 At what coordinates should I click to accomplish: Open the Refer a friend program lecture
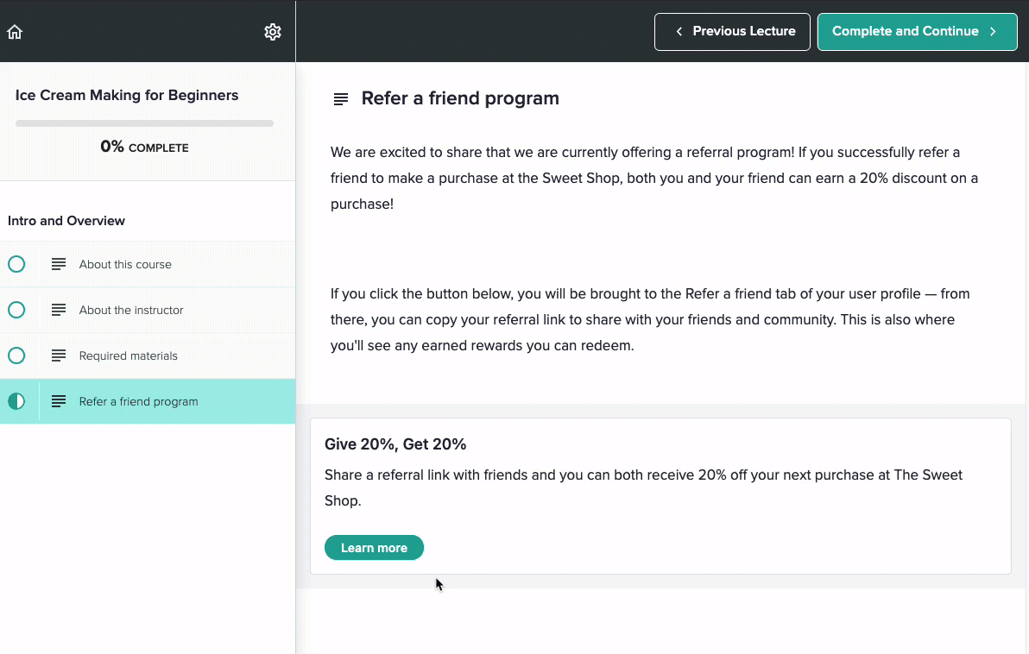click(x=138, y=401)
